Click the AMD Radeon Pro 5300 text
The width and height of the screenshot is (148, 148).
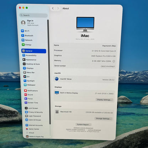point(103,56)
